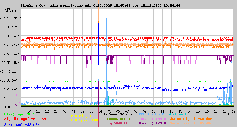Select the Freq 5640 MHz label

point(117,123)
